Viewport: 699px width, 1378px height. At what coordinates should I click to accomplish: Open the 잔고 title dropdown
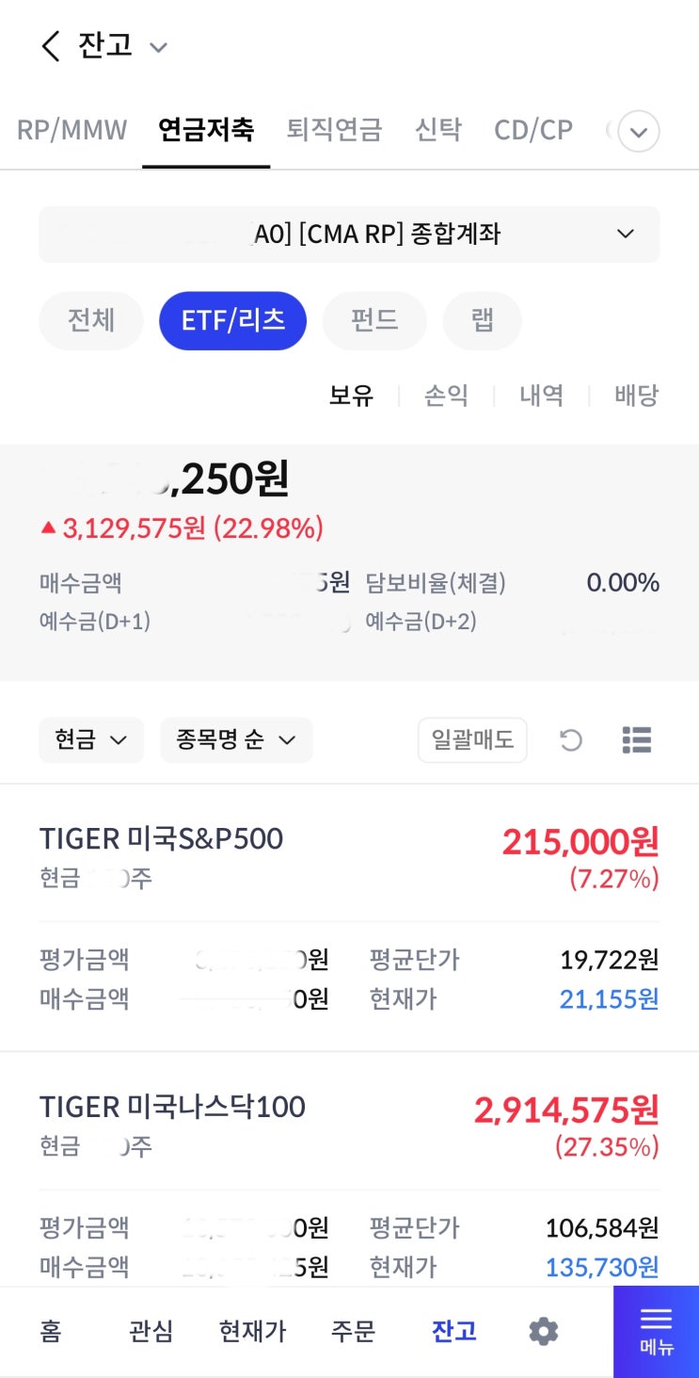point(158,47)
